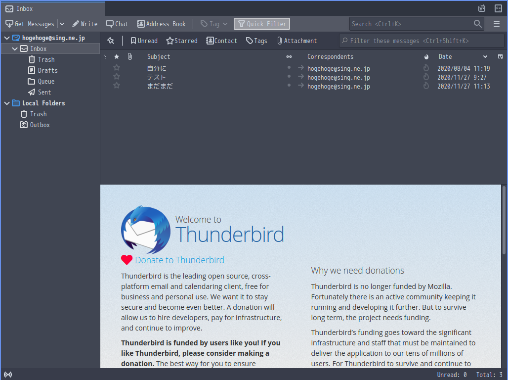Filter by Contact messages
Screen dimensions: 508x380
tap(222, 41)
